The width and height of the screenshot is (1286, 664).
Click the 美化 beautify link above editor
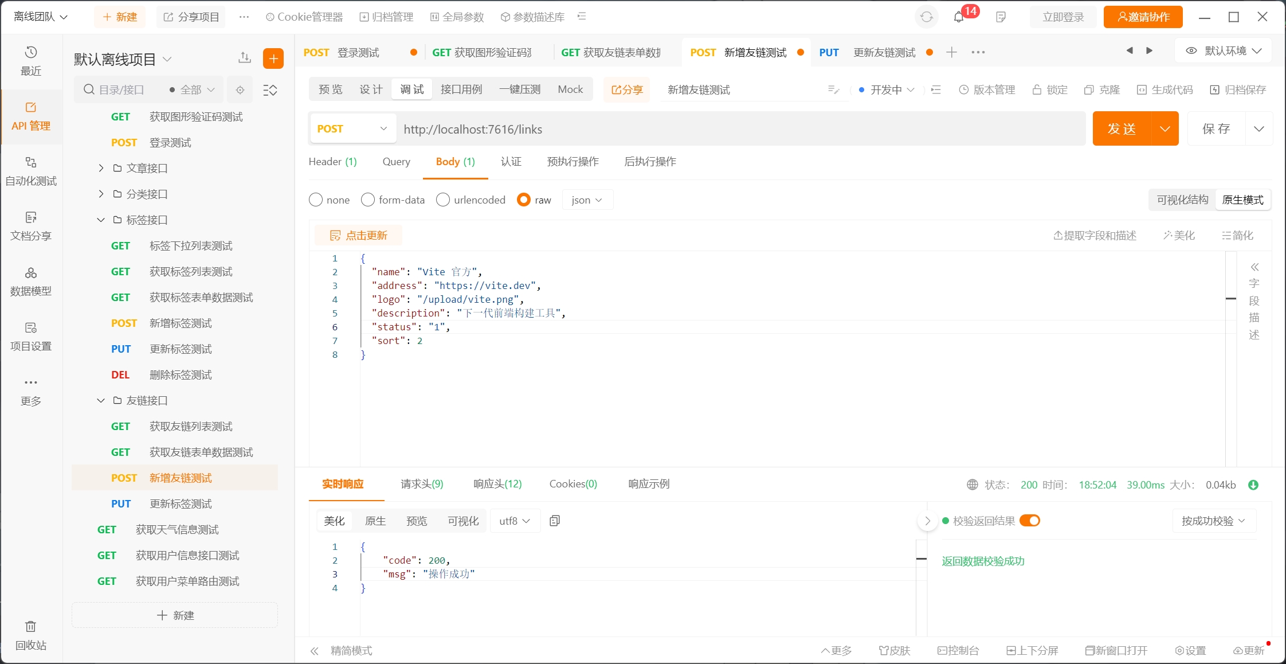point(1179,236)
